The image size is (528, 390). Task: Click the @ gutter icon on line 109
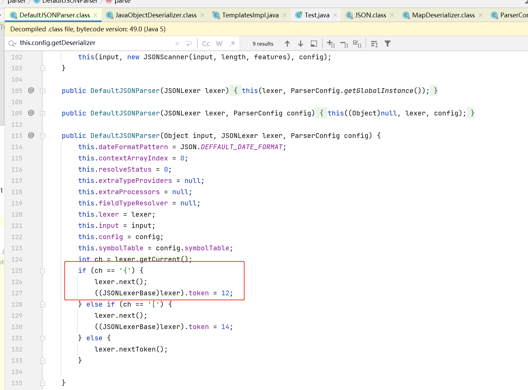31,113
